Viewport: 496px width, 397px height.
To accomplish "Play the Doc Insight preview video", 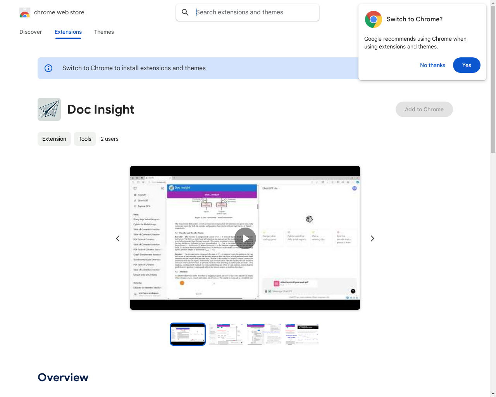I will 245,238.
